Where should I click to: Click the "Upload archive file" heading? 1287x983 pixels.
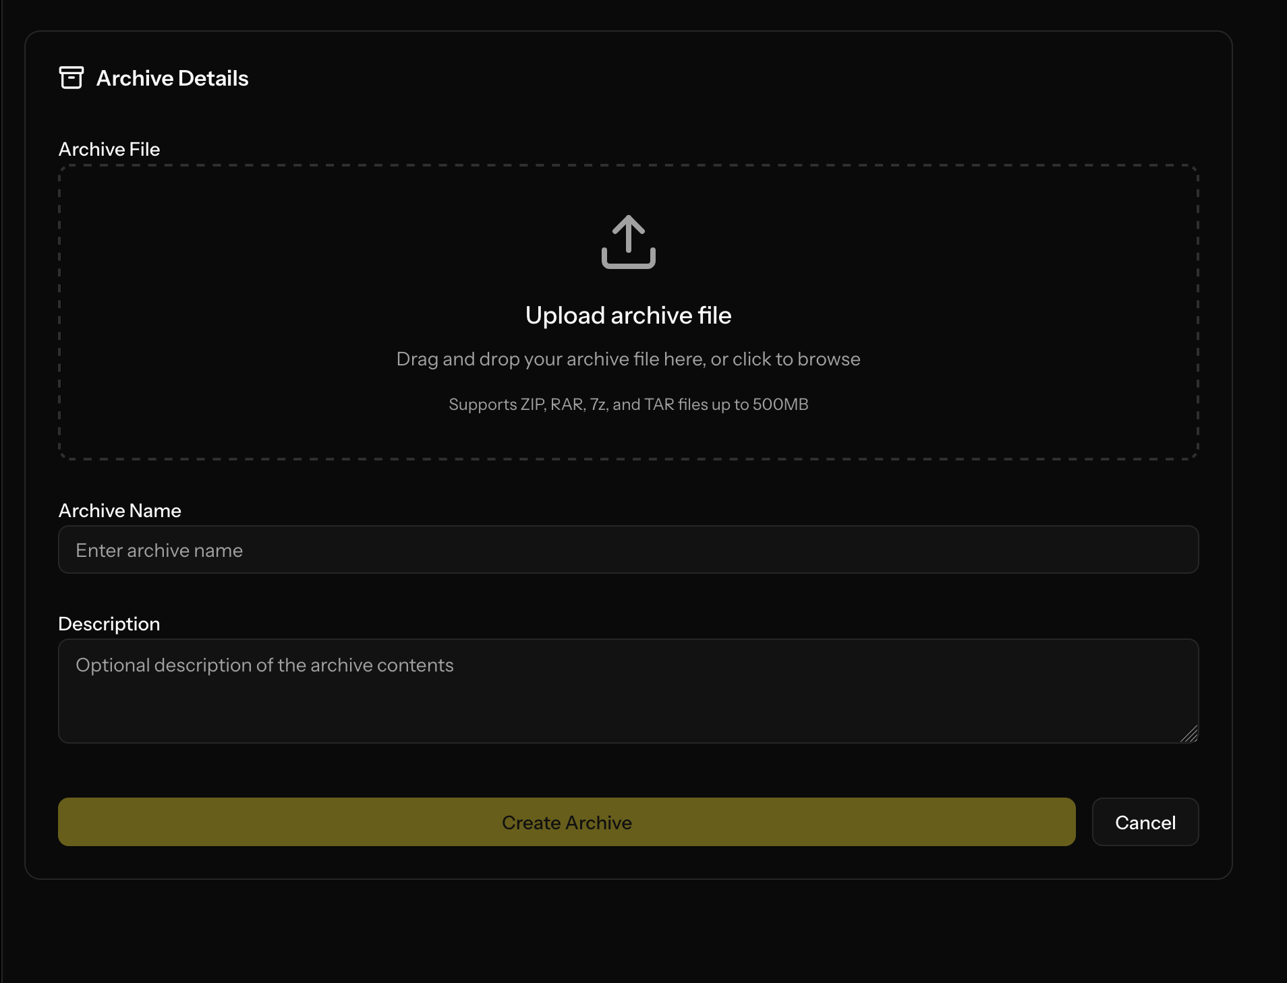[628, 316]
